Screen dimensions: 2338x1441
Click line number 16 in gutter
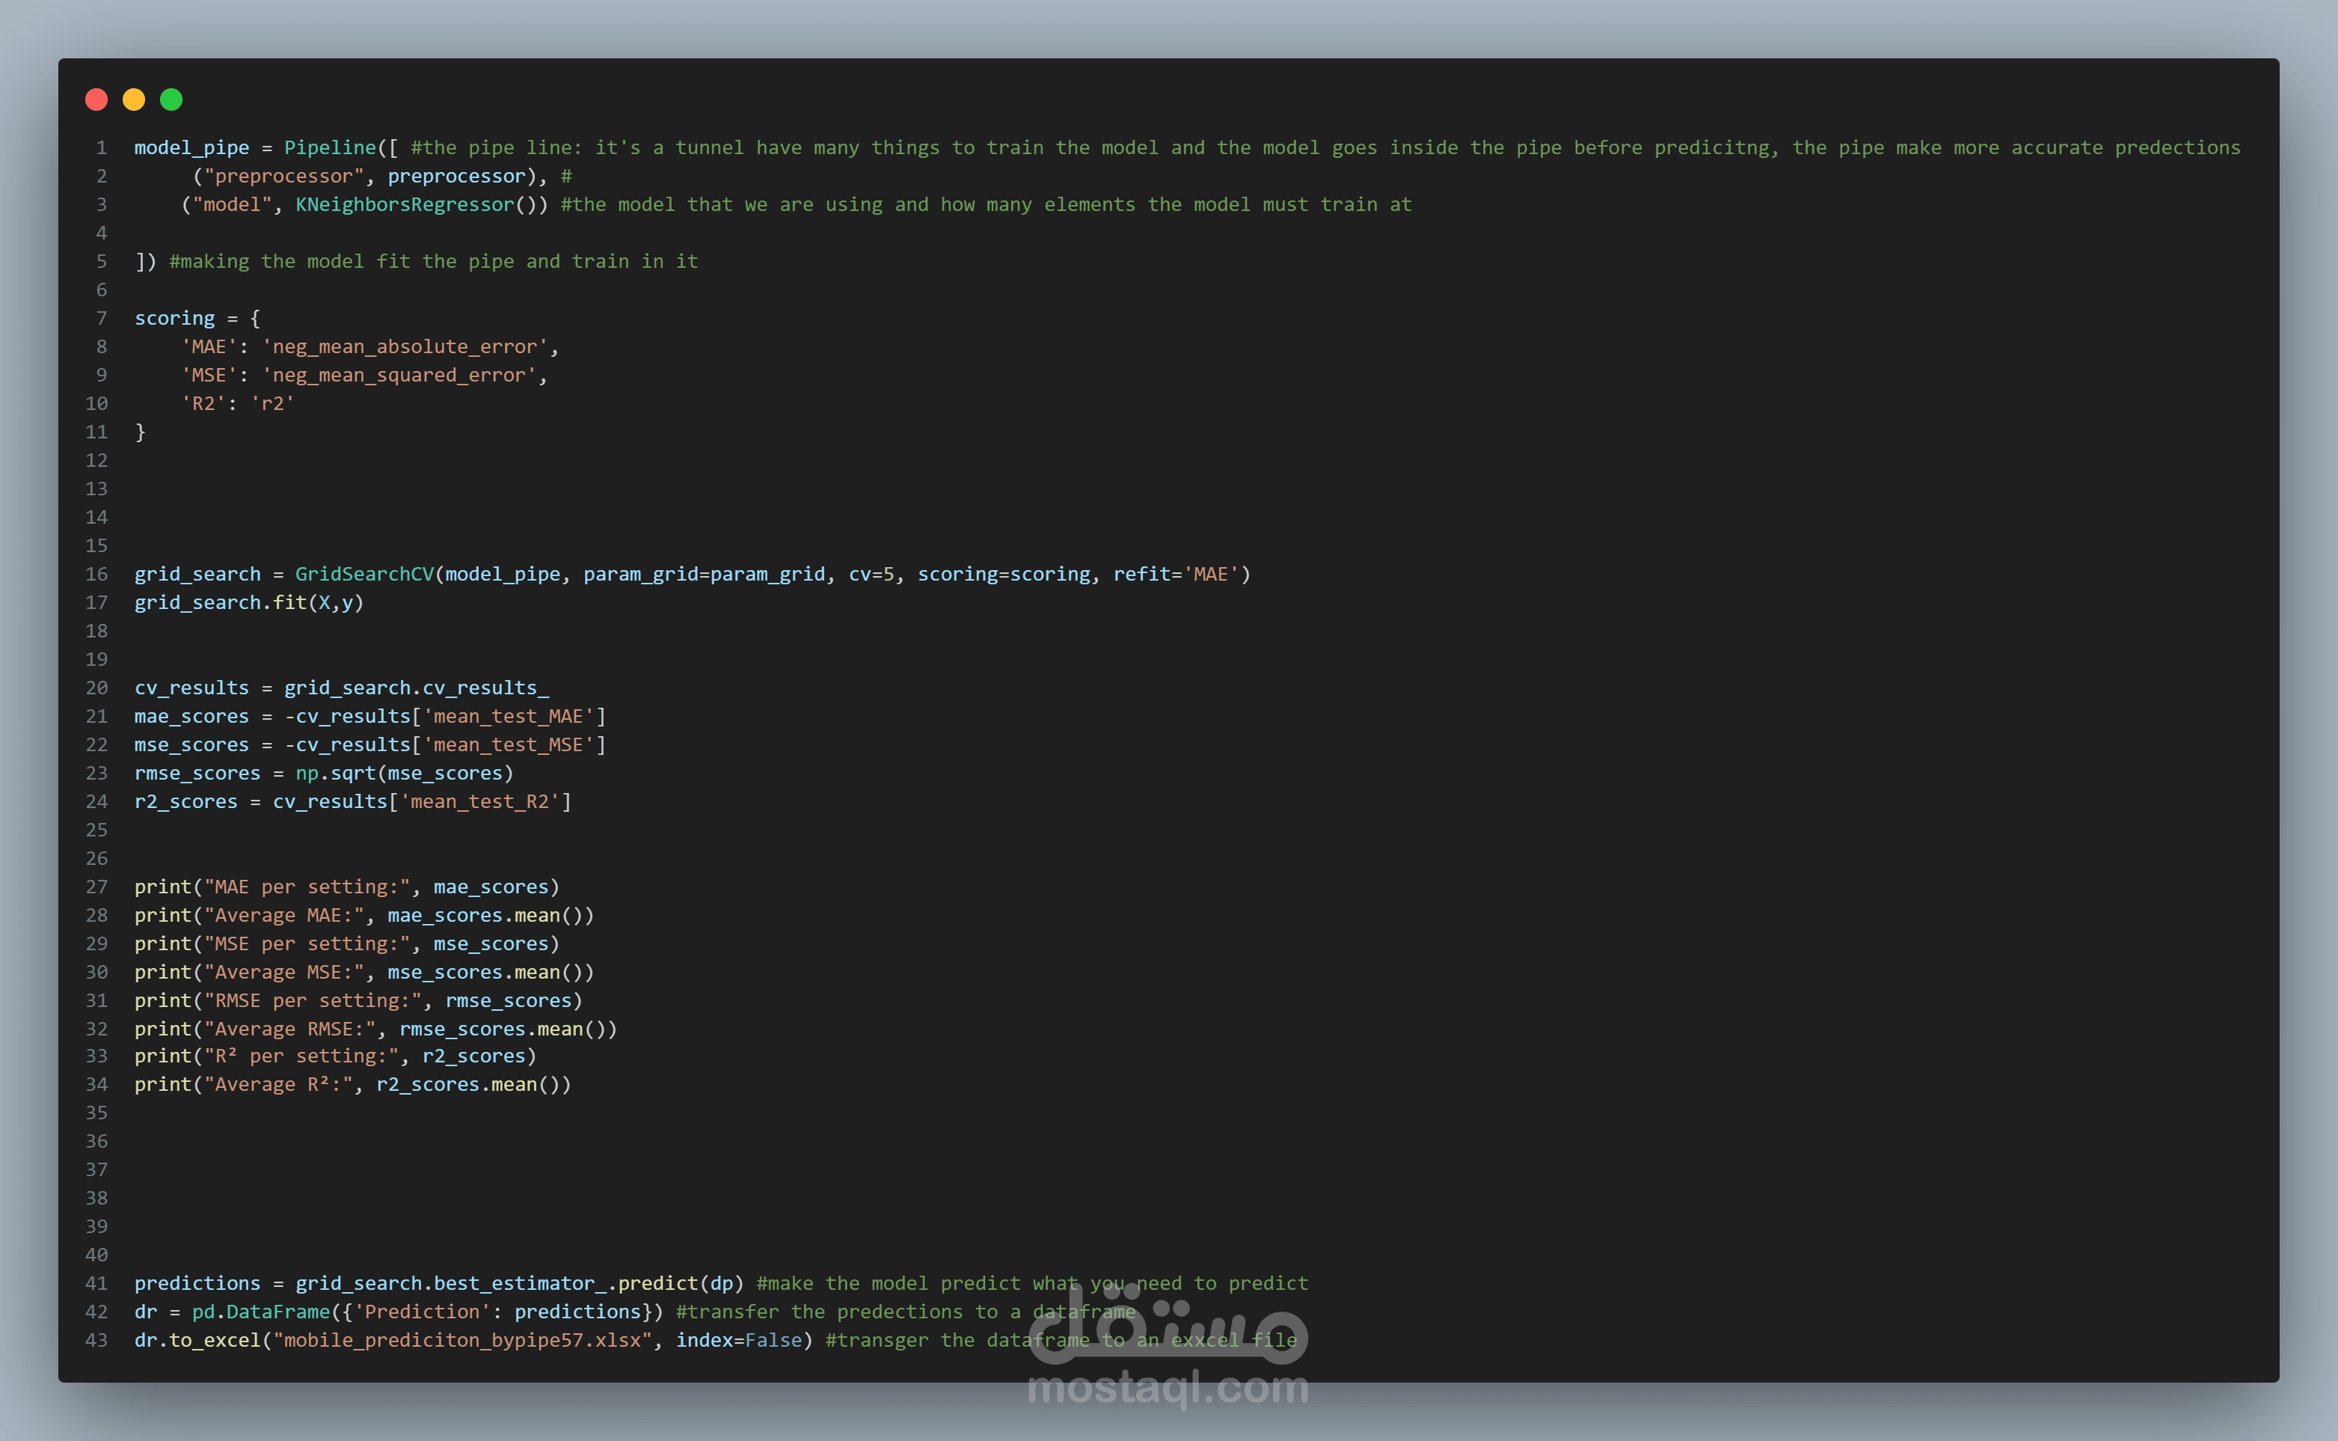point(97,574)
